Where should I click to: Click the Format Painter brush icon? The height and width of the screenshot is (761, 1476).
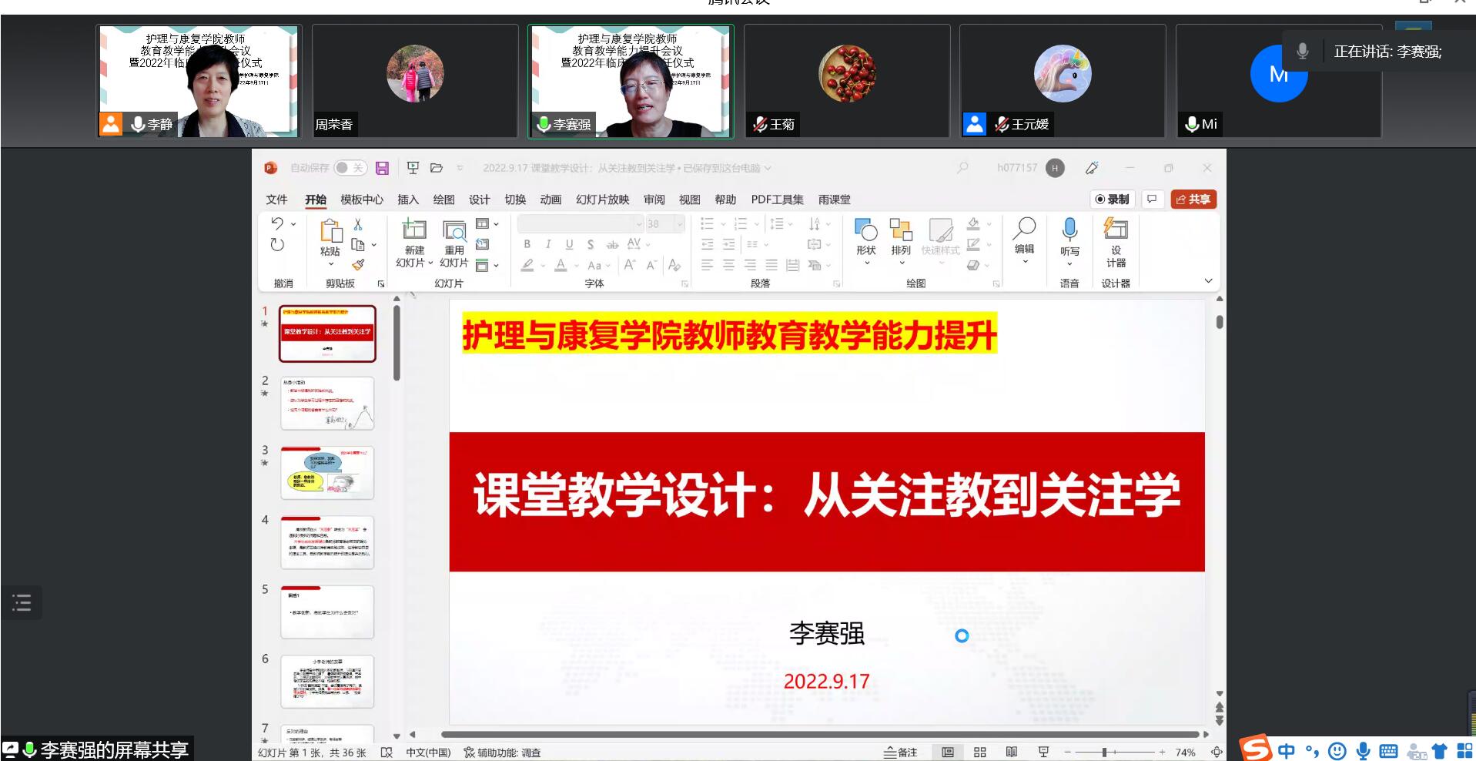click(358, 265)
